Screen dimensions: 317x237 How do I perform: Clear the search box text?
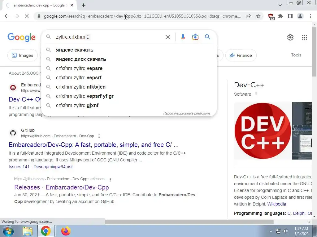click(x=167, y=37)
